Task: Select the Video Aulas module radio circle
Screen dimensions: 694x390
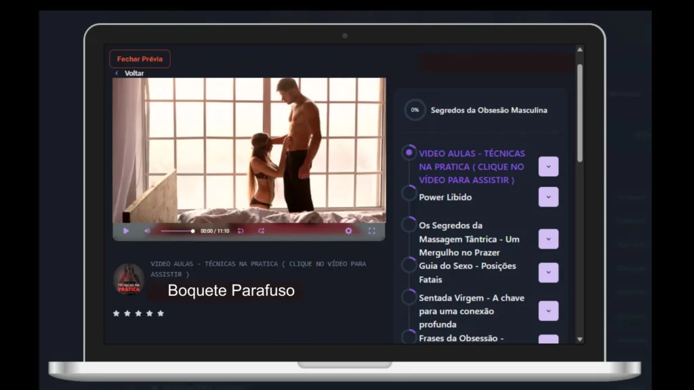Action: [x=409, y=153]
